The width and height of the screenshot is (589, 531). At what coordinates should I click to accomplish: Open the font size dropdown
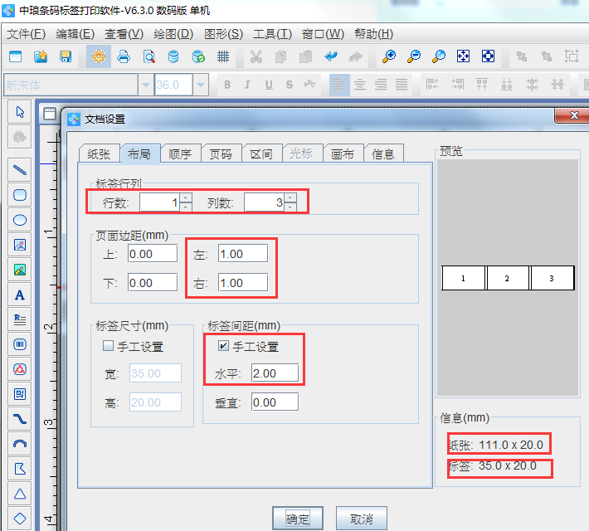[200, 85]
